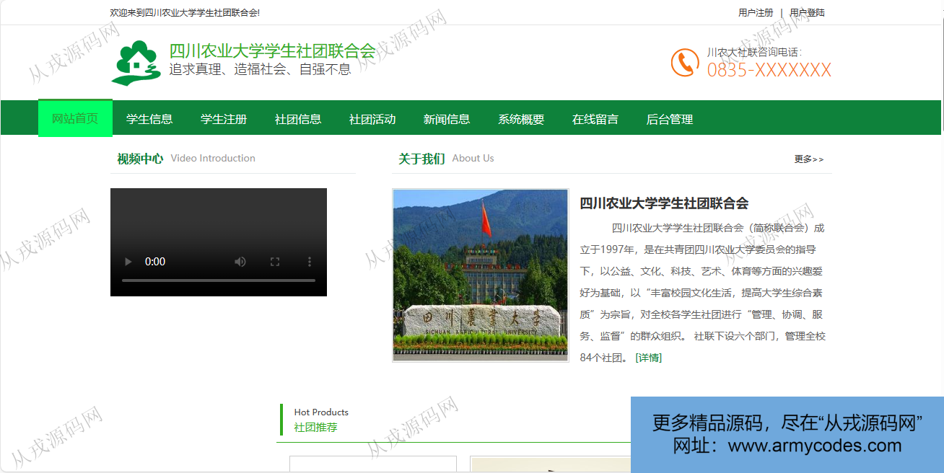Click the green tree-house site logo
The width and height of the screenshot is (944, 473).
tap(136, 63)
